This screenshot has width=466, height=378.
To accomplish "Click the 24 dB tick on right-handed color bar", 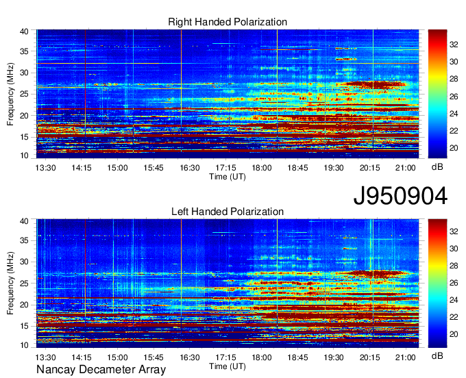I will [x=454, y=114].
